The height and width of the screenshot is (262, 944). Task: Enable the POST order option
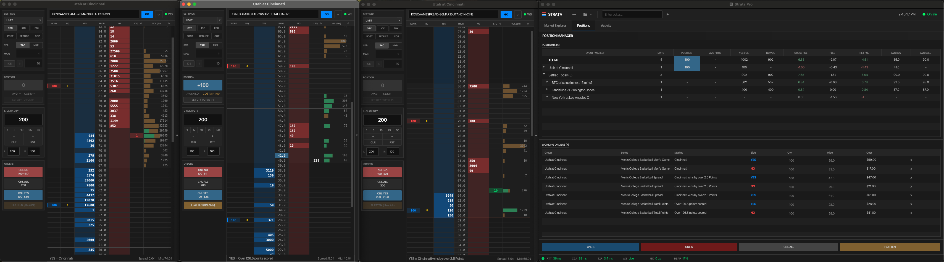(x=10, y=36)
